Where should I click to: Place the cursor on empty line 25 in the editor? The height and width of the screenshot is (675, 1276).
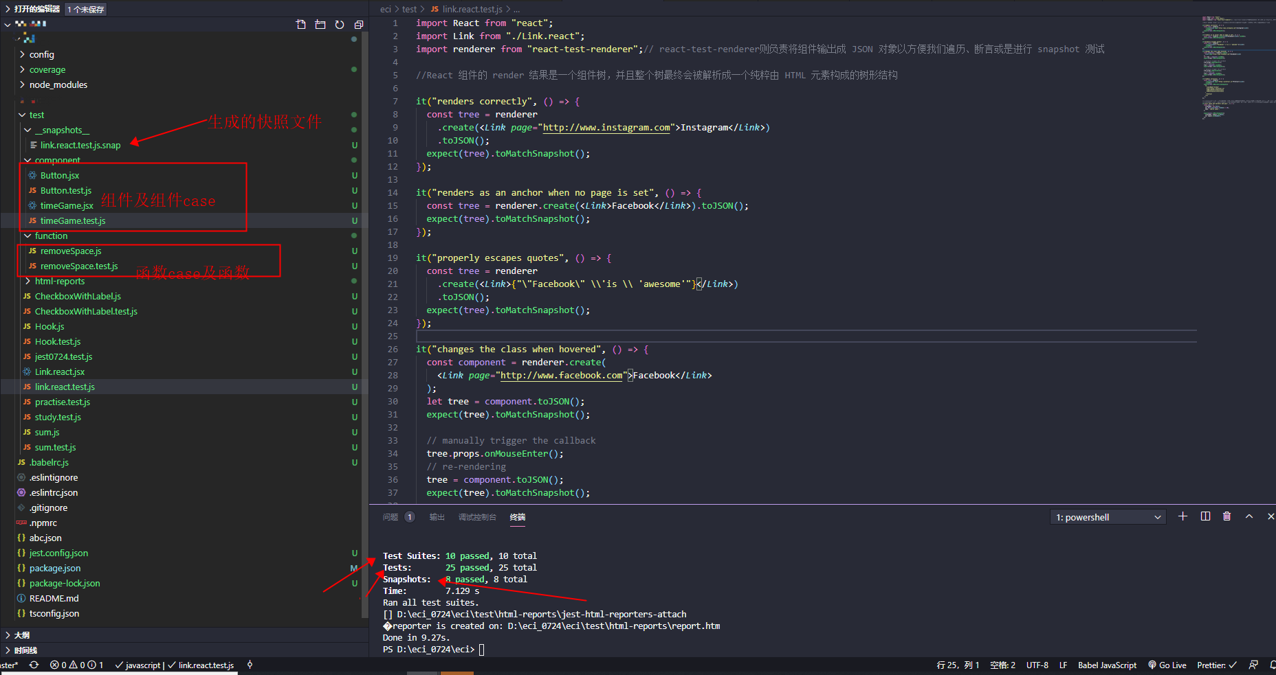point(806,336)
